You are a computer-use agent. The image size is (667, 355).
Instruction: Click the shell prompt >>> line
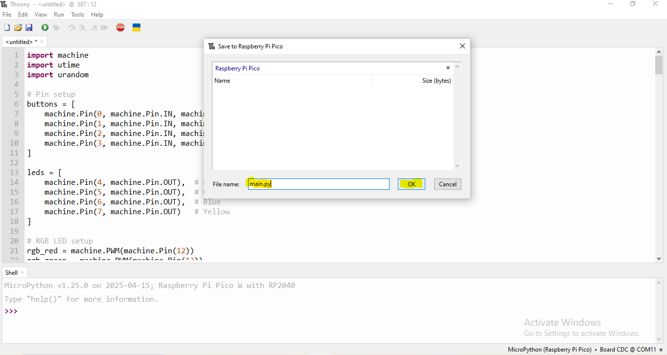click(x=11, y=311)
